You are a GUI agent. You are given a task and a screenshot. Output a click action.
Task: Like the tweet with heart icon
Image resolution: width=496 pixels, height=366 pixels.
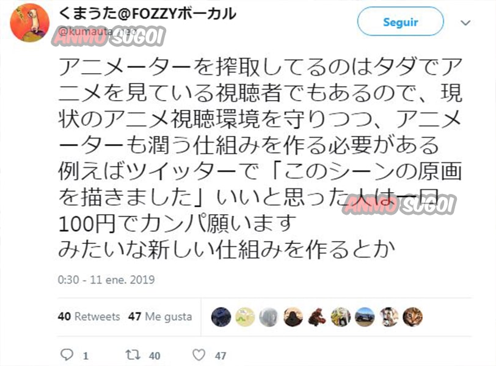(x=199, y=355)
